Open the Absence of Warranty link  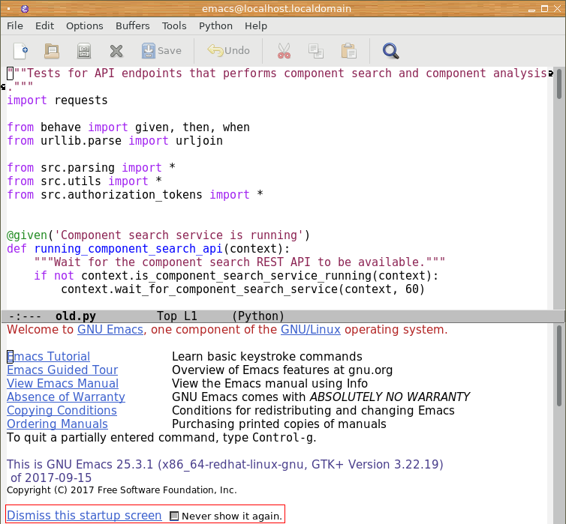66,397
